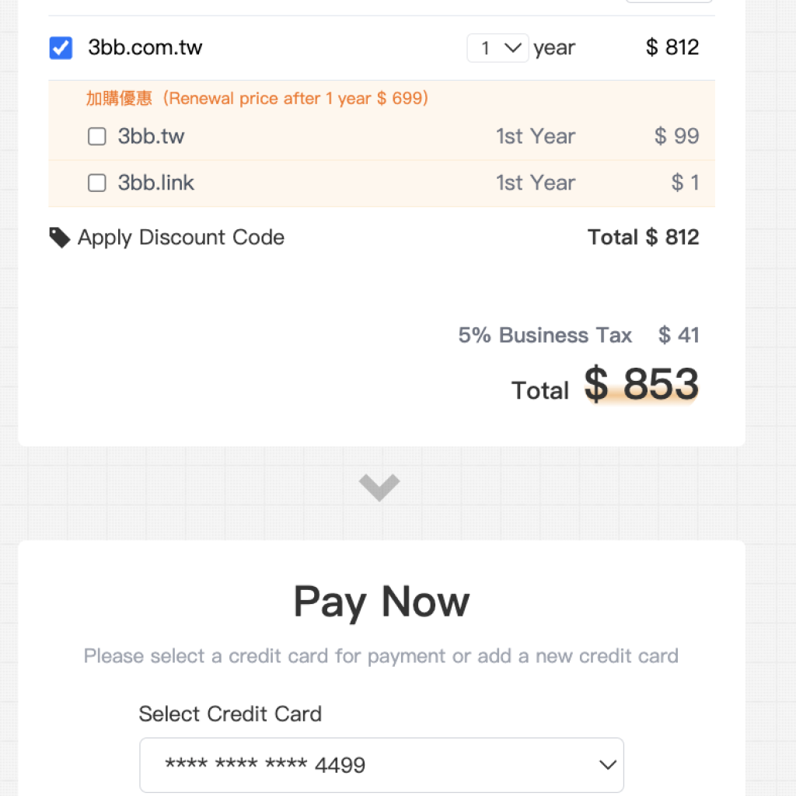Enable the 3bb.link add-on checkbox
The height and width of the screenshot is (796, 796).
97,183
